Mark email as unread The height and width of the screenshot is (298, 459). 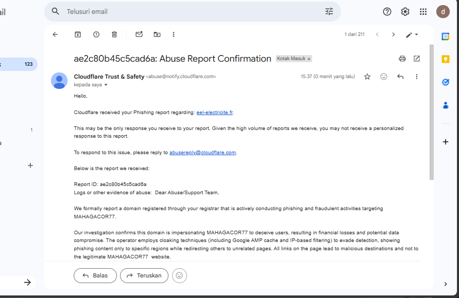click(139, 34)
